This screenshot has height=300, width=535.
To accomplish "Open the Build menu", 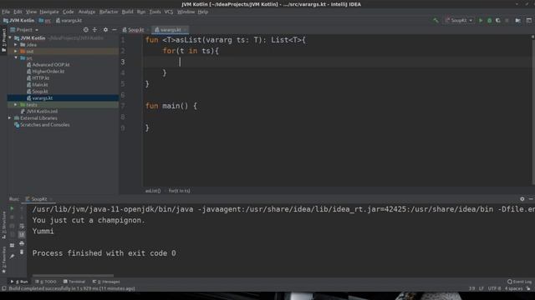I will (128, 12).
